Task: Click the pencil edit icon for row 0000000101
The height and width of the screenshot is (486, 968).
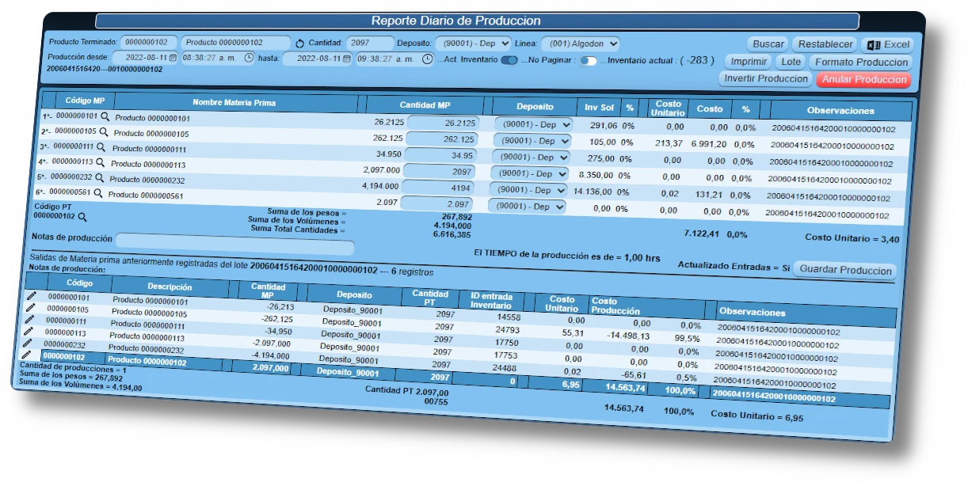Action: (32, 295)
